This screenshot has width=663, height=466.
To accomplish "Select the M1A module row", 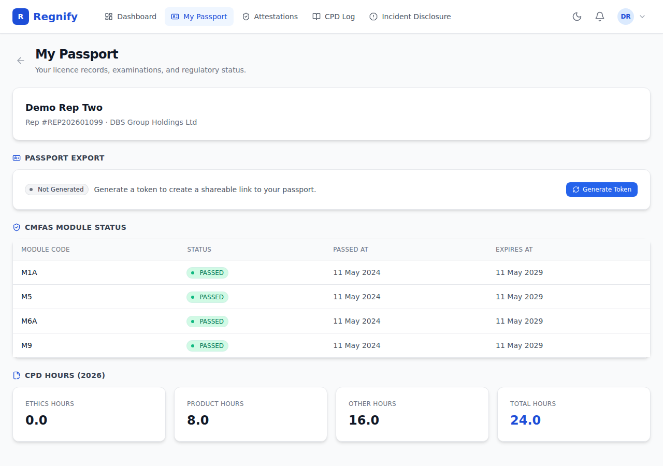I will coord(331,272).
